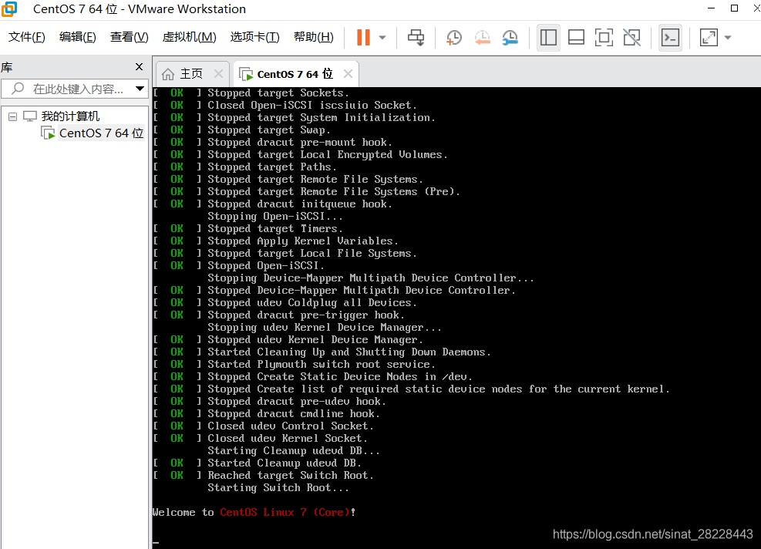Click 'Started Cleaning Up and Shutting Down Daemons.' line

pyautogui.click(x=349, y=352)
